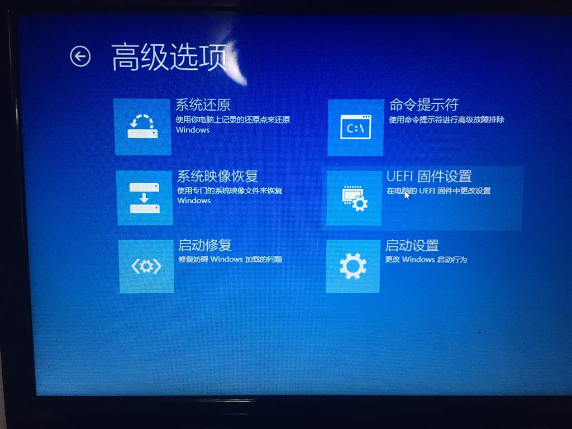Image resolution: width=572 pixels, height=429 pixels.
Task: Click the 命令提示符 title text
Action: pyautogui.click(x=424, y=104)
